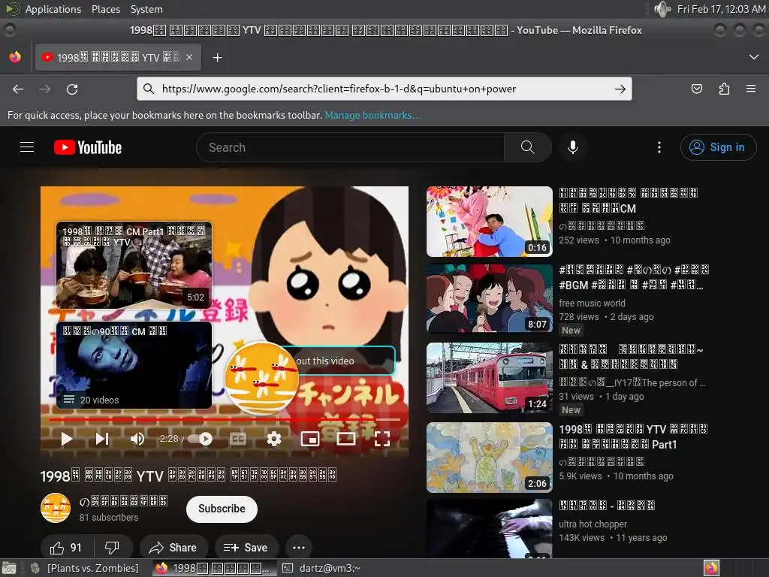769x577 pixels.
Task: Share this video
Action: coord(173,547)
